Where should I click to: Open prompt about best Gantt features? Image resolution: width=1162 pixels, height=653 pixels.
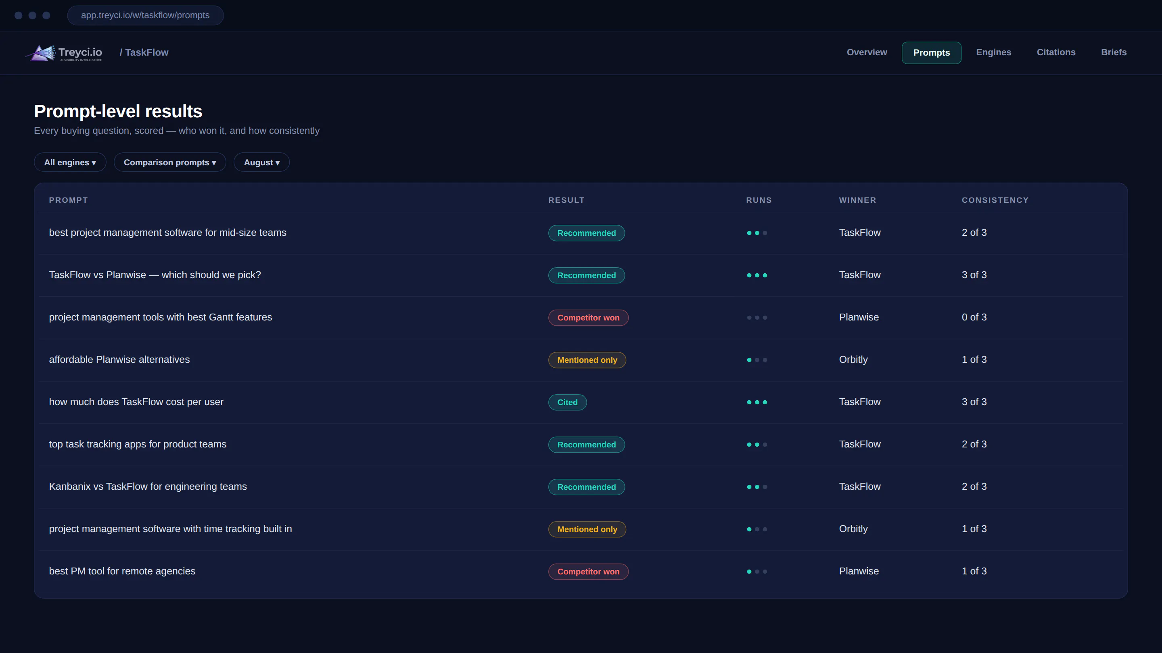pyautogui.click(x=160, y=317)
